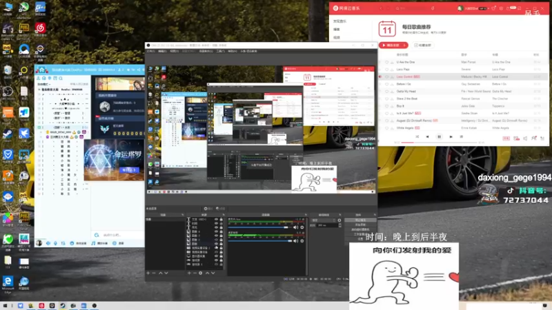Seek on NetEase Music playback progress bar
Viewport: 552px width, 310px height.
439,143
